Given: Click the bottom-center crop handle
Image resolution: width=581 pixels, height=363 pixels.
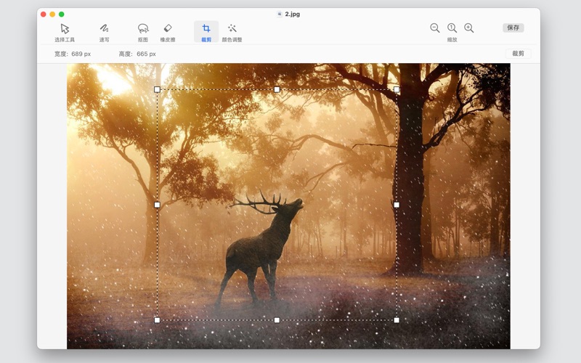Looking at the screenshot, I should (277, 319).
